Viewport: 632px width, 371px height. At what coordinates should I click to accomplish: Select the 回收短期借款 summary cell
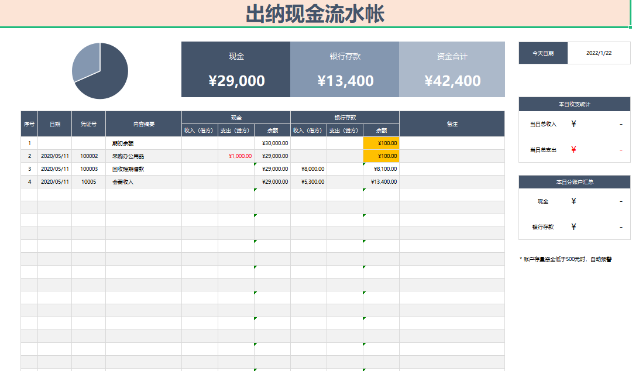[x=143, y=169]
